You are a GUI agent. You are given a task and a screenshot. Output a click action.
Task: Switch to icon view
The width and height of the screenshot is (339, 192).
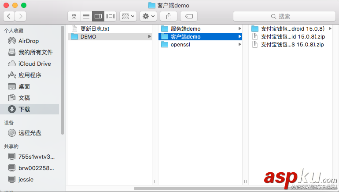[x=74, y=16]
